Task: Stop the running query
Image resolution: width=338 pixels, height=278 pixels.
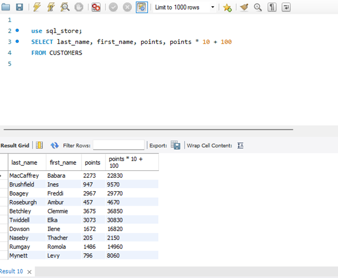Action: (79, 7)
